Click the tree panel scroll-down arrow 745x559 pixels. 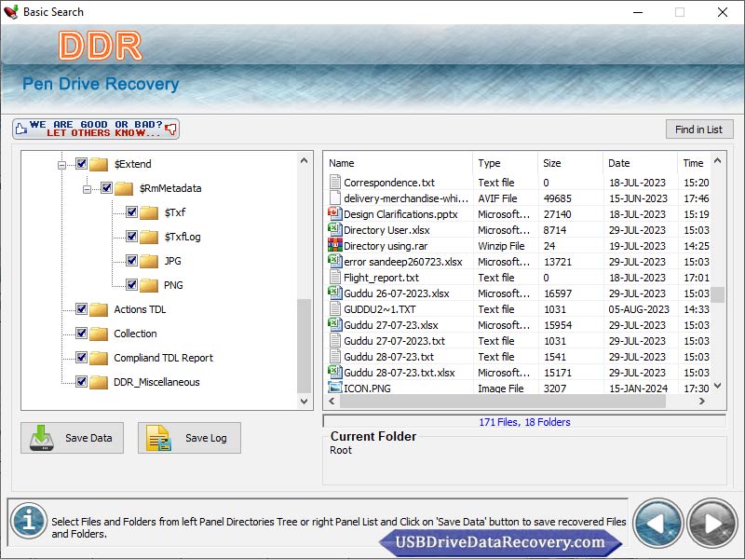305,402
